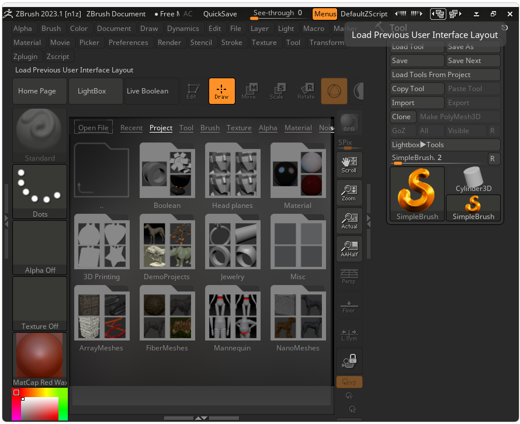Click the Load Tools From Project button
The width and height of the screenshot is (520, 424).
(x=445, y=75)
